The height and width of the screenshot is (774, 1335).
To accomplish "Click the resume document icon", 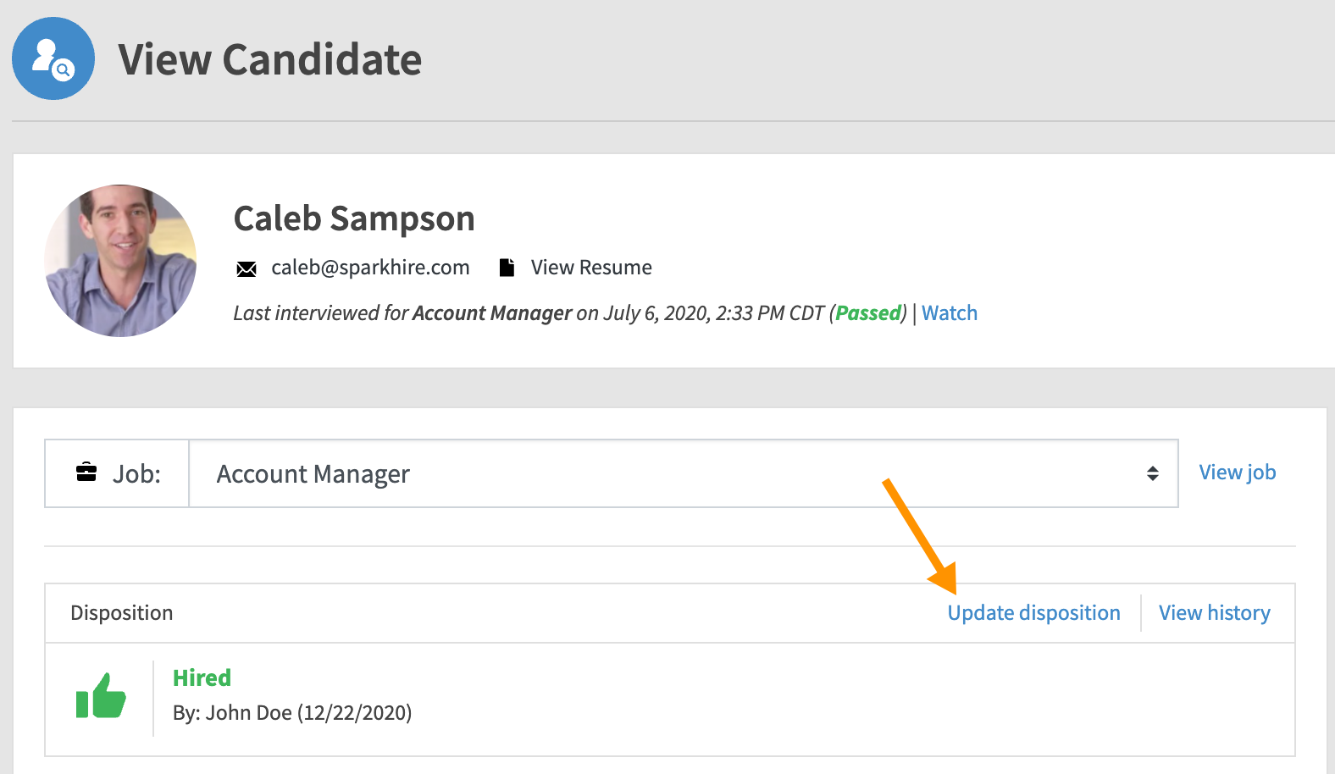I will 507,268.
